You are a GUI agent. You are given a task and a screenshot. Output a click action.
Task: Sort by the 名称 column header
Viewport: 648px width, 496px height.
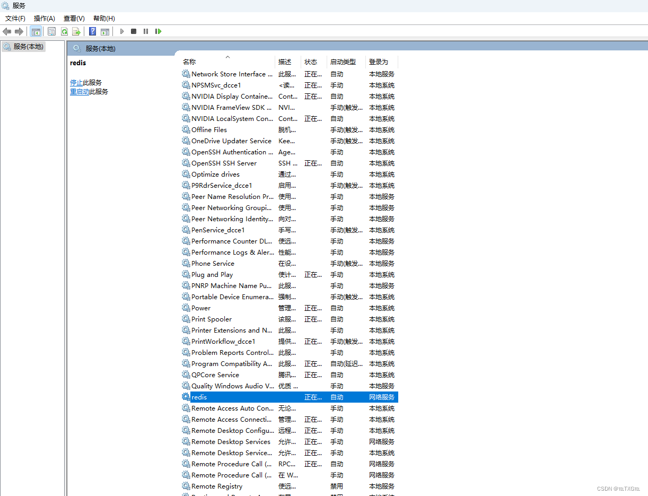point(227,62)
